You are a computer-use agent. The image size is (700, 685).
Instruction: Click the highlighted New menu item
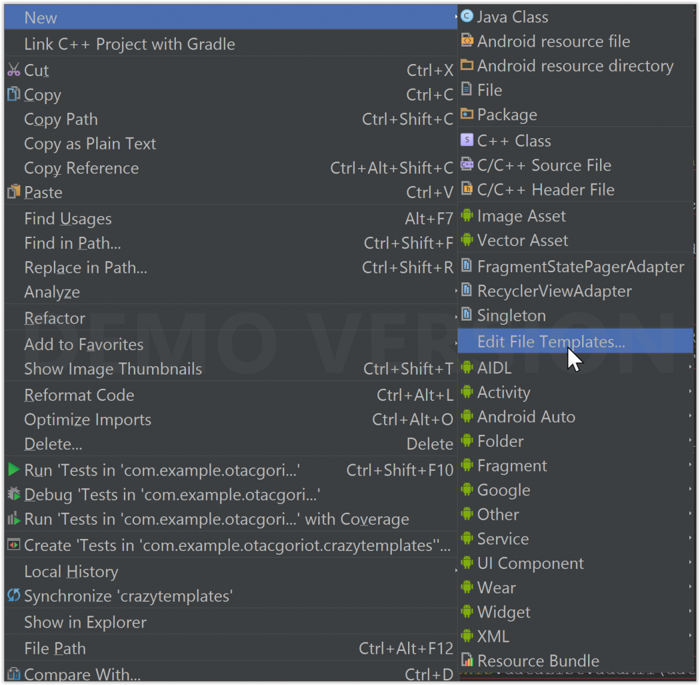231,17
